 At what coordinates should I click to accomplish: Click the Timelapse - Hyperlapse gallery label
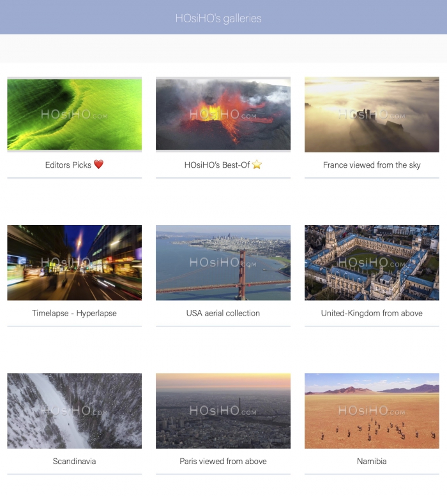(x=75, y=313)
